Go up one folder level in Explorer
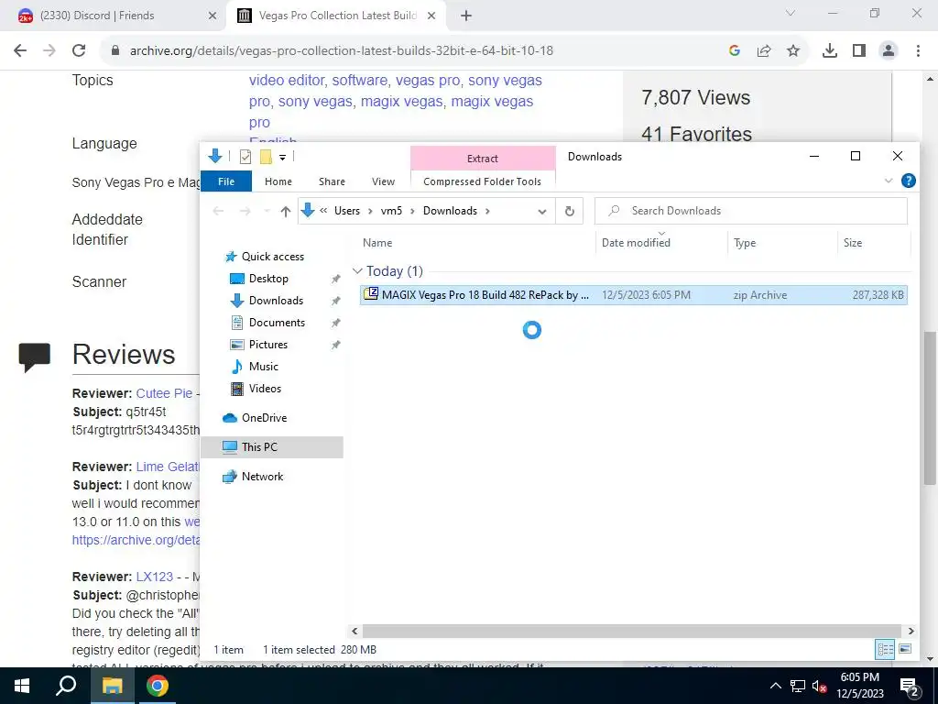This screenshot has width=938, height=704. (x=286, y=211)
